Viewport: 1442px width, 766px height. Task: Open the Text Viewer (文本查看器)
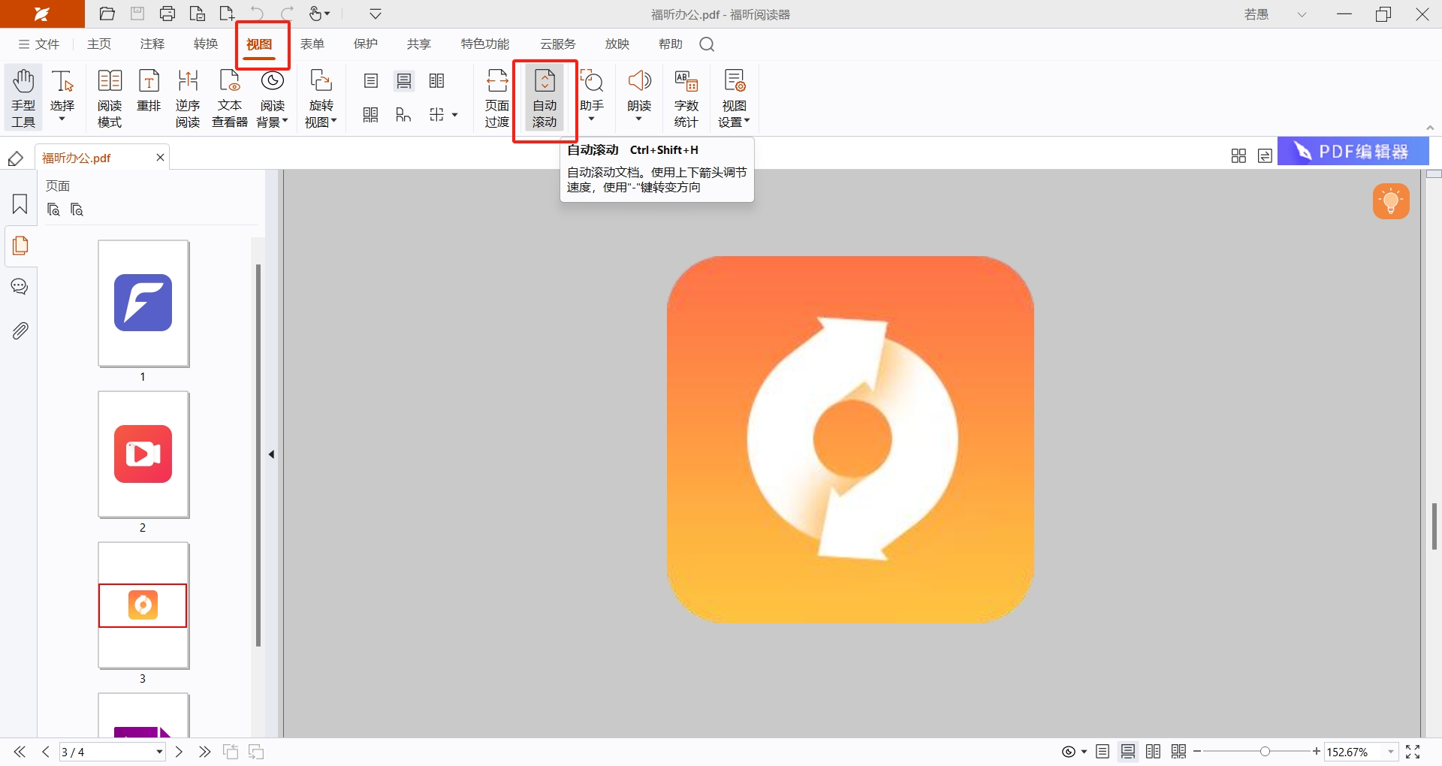[x=230, y=98]
